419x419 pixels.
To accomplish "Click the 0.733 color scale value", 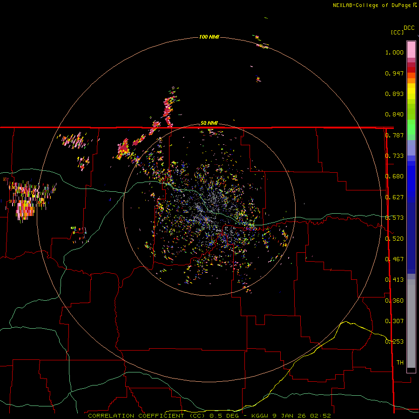I will tap(394, 156).
